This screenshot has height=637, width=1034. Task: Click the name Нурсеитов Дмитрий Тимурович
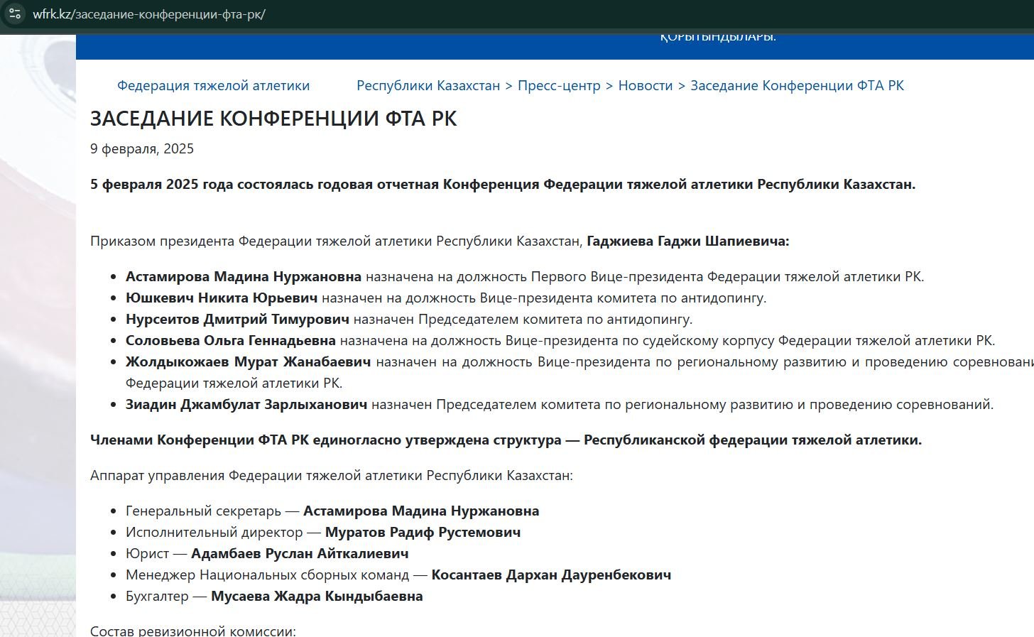[x=237, y=320]
